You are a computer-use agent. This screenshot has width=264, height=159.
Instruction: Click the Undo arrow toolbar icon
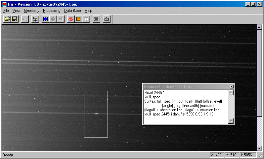click(x=25, y=19)
